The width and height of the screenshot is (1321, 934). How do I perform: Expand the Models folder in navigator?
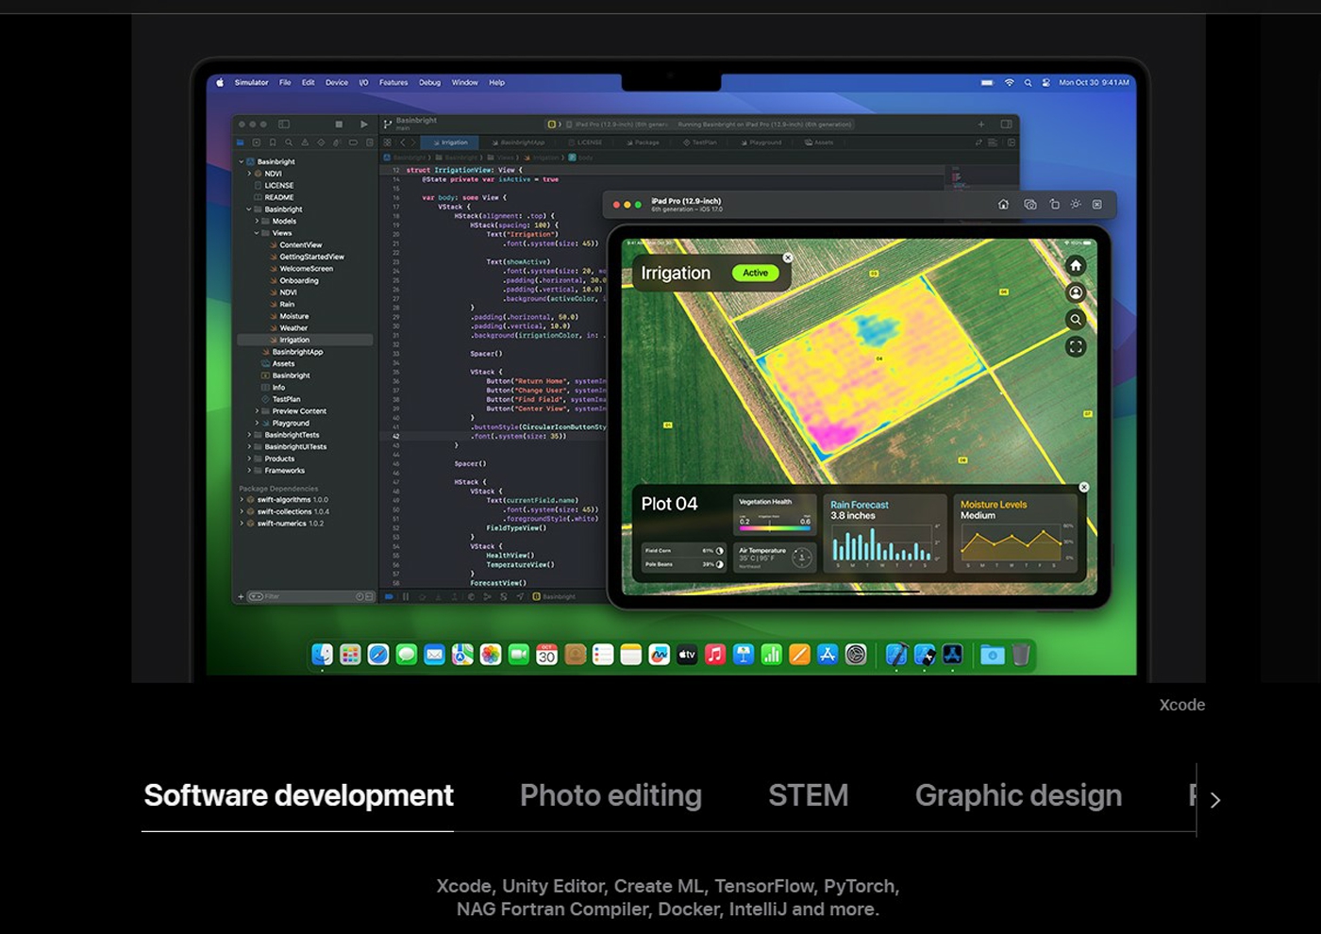(x=257, y=221)
